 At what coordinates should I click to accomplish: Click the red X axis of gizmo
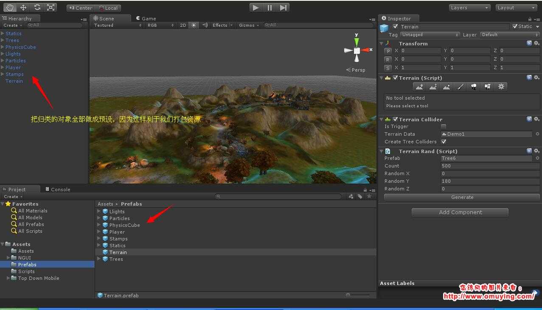(365, 50)
